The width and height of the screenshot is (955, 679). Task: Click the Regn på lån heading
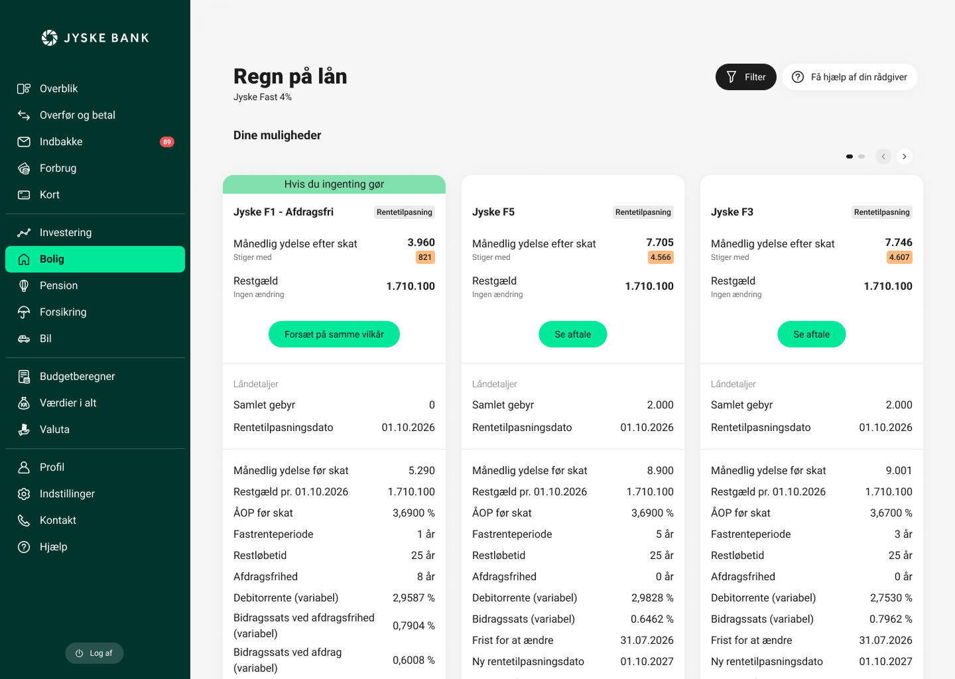click(290, 76)
